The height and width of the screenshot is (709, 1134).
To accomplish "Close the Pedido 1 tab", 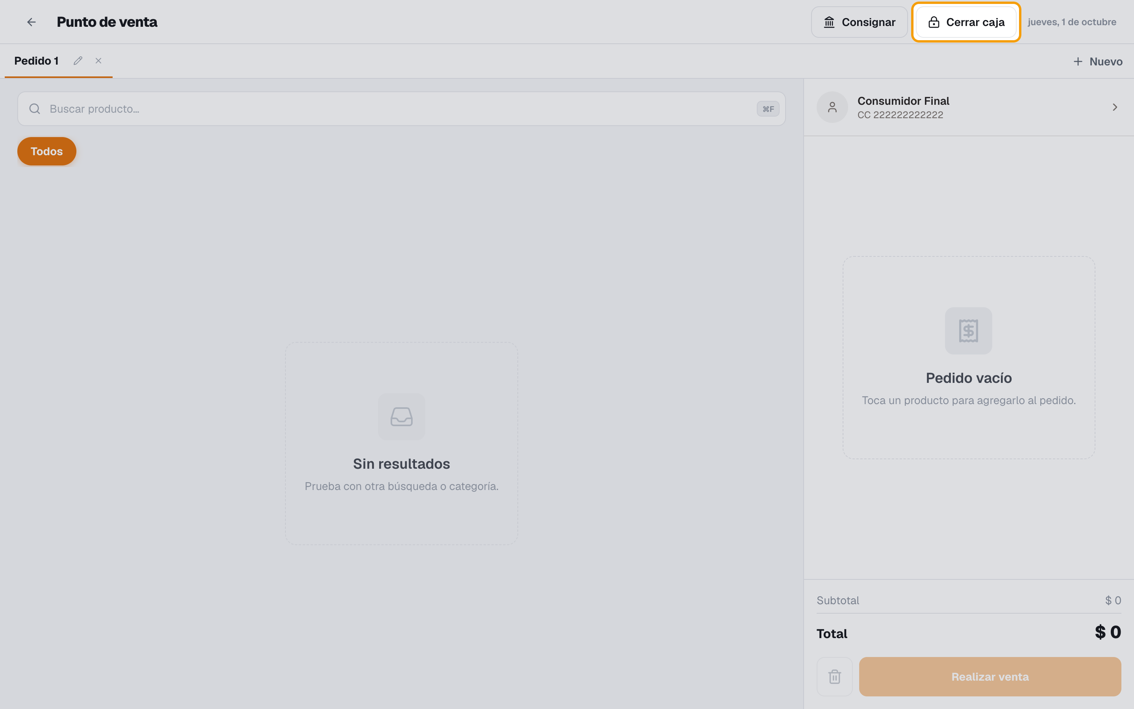I will tap(98, 61).
